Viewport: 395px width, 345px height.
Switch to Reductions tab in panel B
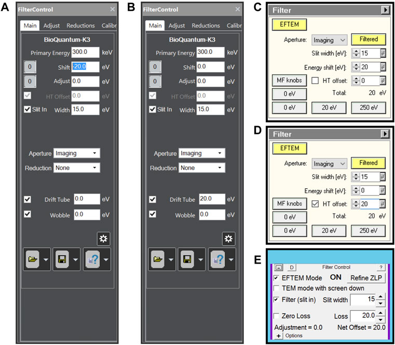(206, 26)
